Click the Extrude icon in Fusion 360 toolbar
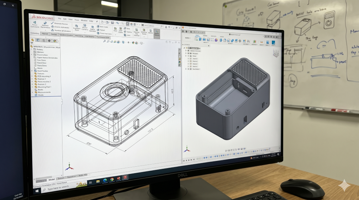Screen dimensions: 359x200 point(200,39)
